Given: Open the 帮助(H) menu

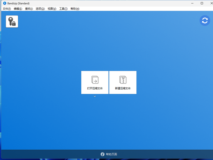Looking at the screenshot, I should tap(75, 9).
